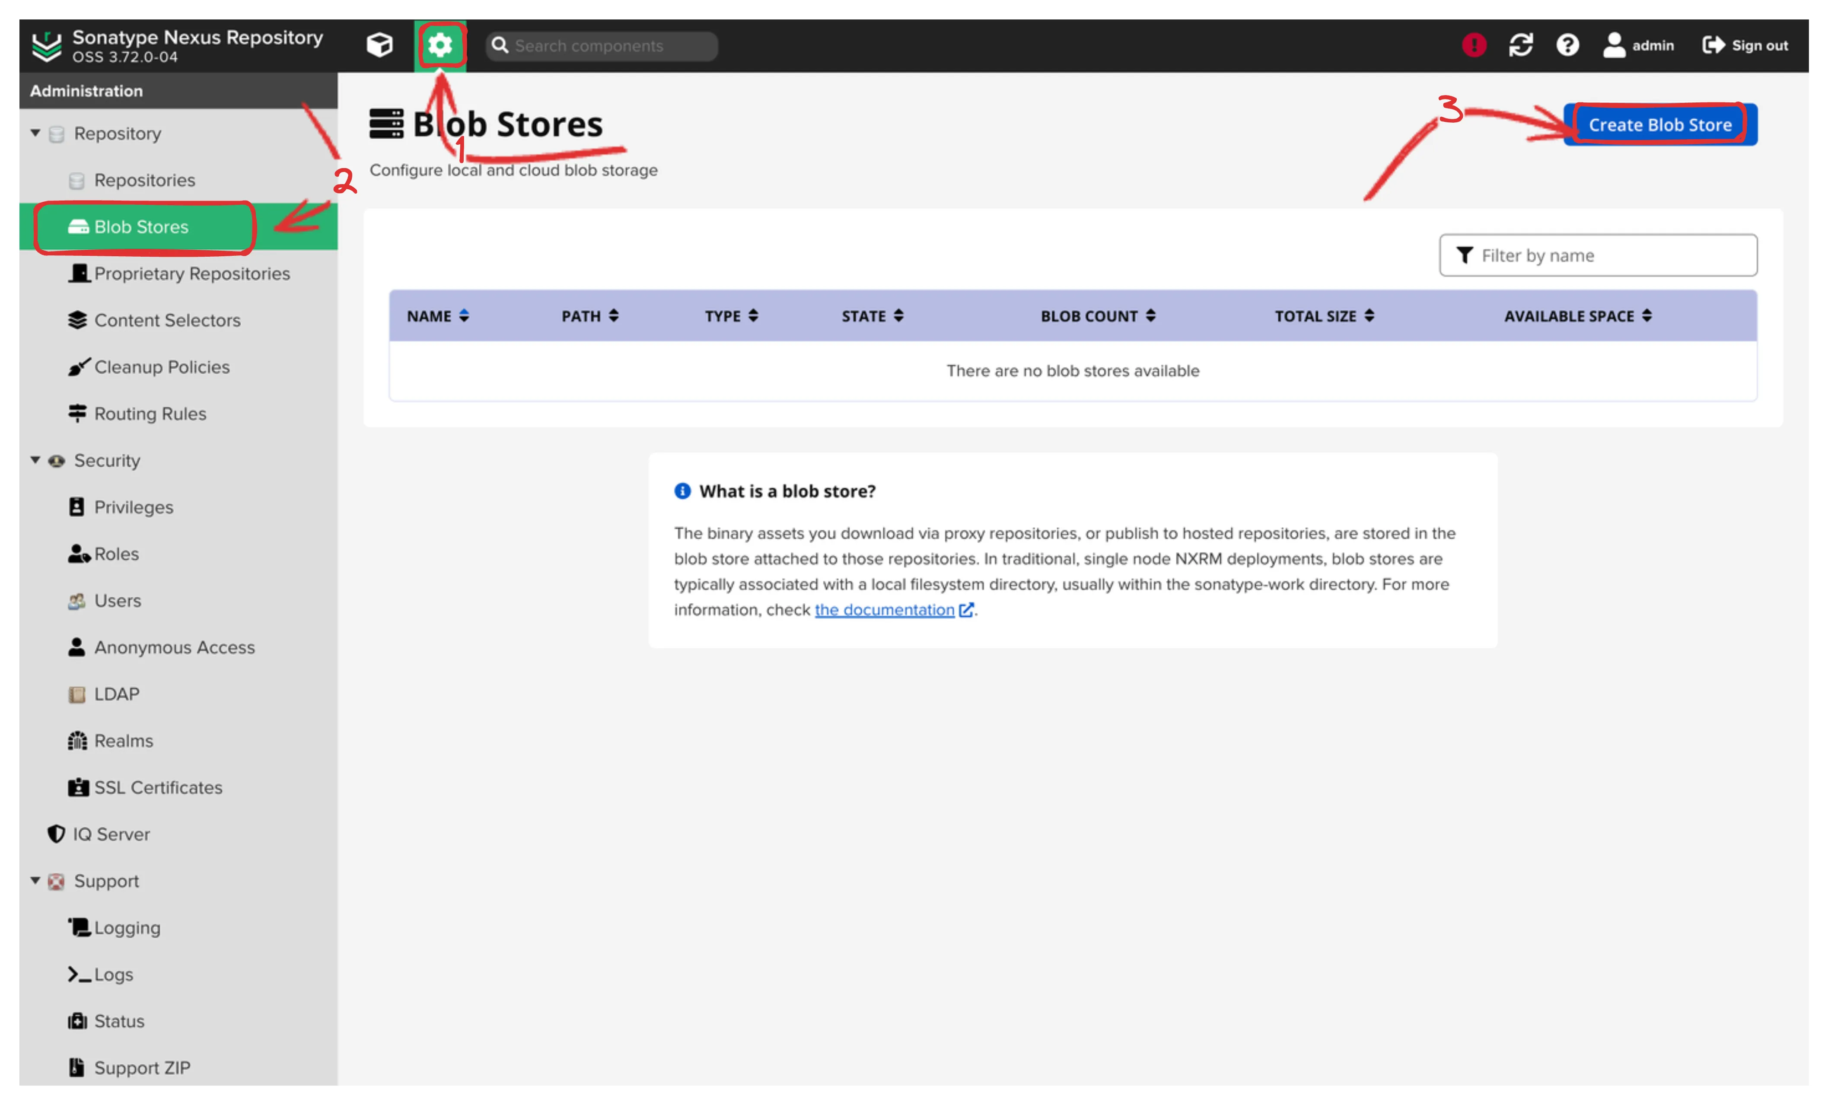Collapse the Support tree section
The image size is (1828, 1105).
[x=35, y=881]
